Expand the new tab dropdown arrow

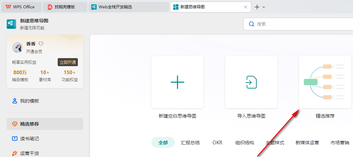(264, 7)
